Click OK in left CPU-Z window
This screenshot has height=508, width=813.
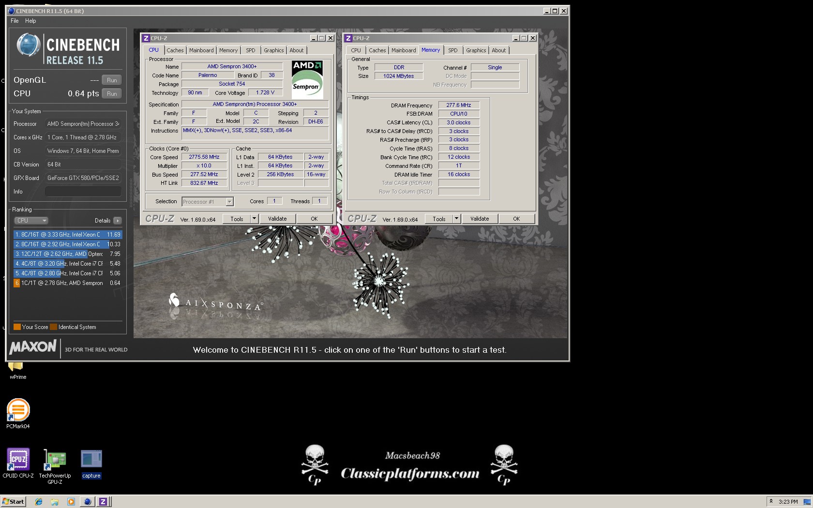pos(314,219)
